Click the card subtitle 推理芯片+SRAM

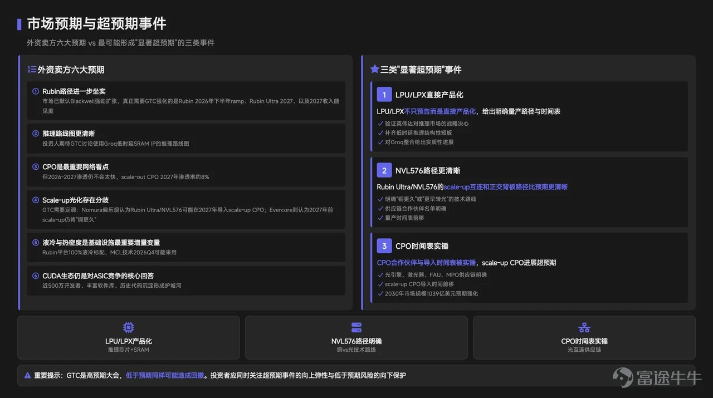(x=129, y=350)
